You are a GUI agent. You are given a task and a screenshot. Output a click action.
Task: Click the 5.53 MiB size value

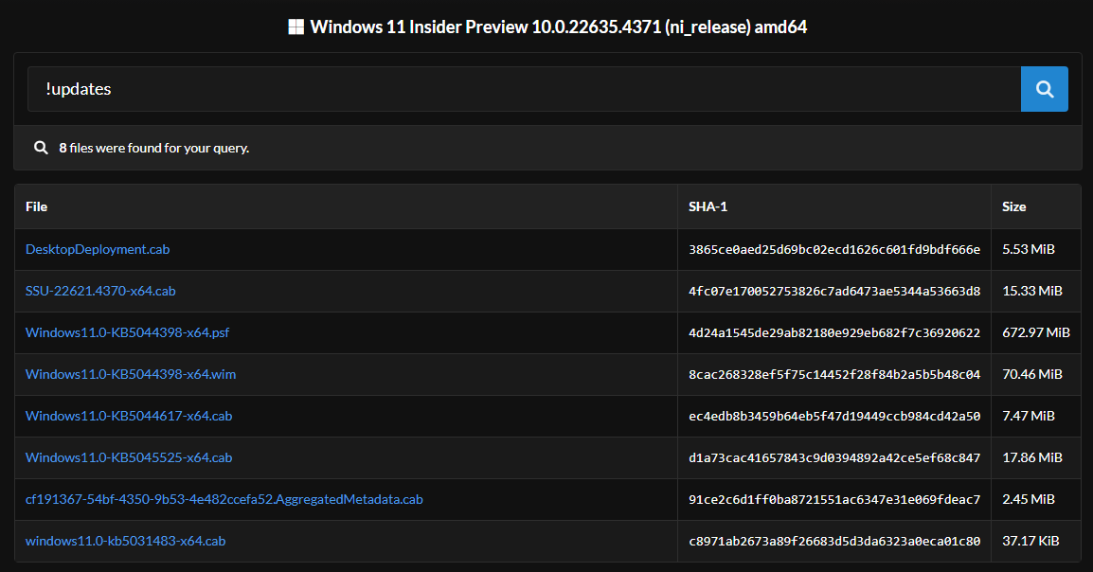click(1029, 249)
